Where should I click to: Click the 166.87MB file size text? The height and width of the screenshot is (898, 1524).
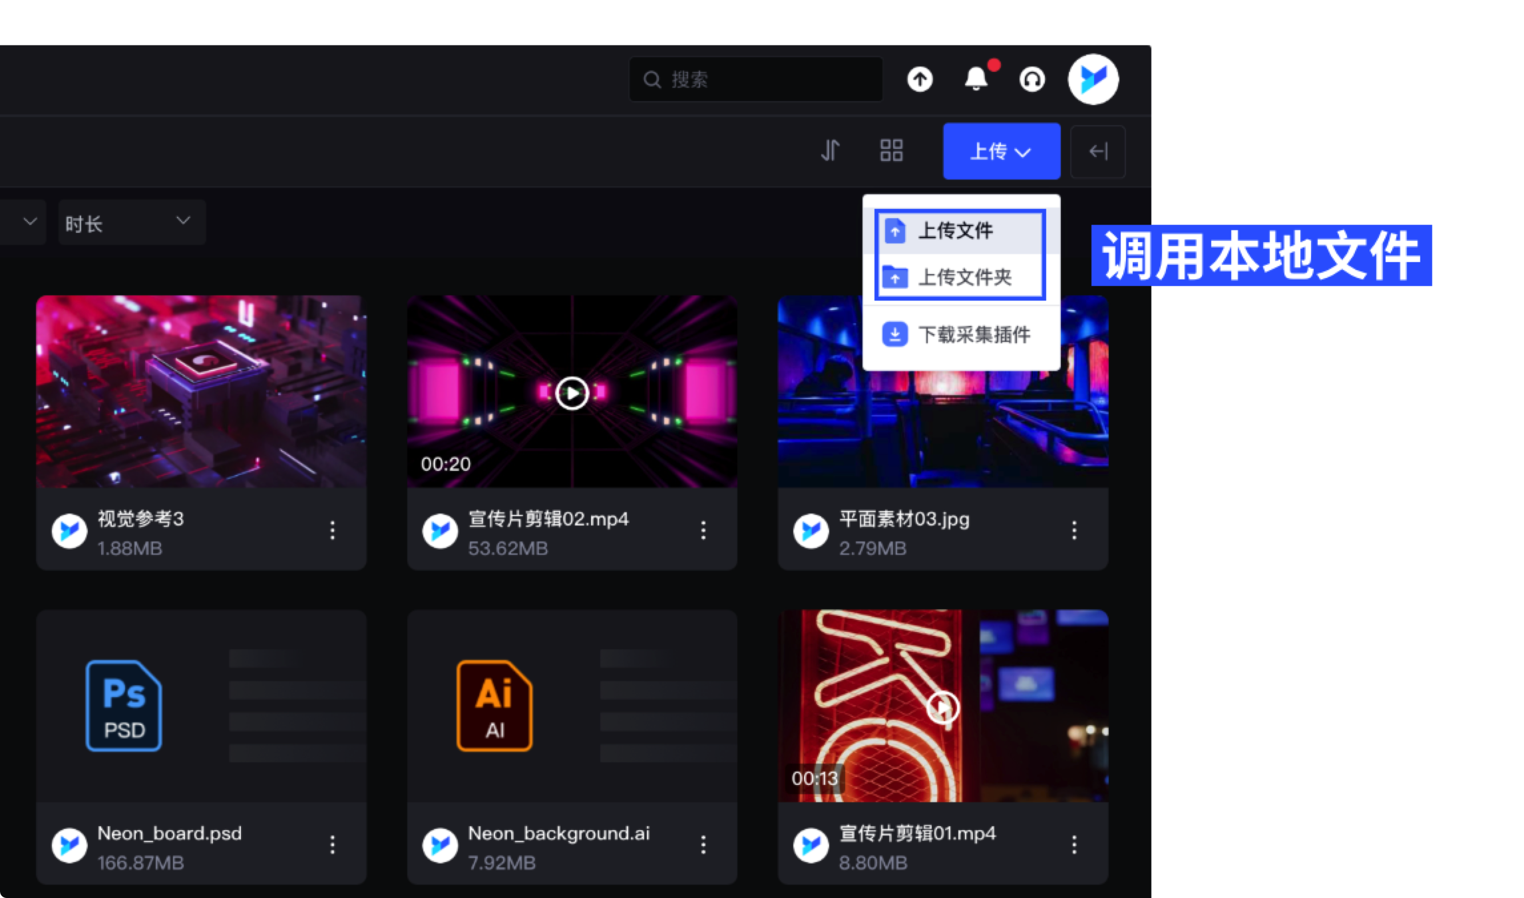[140, 863]
